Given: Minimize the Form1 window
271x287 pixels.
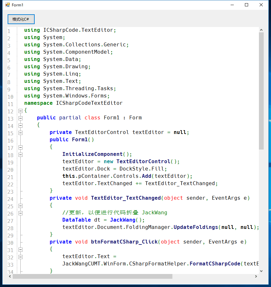Looking at the screenshot, I should (x=232, y=5).
